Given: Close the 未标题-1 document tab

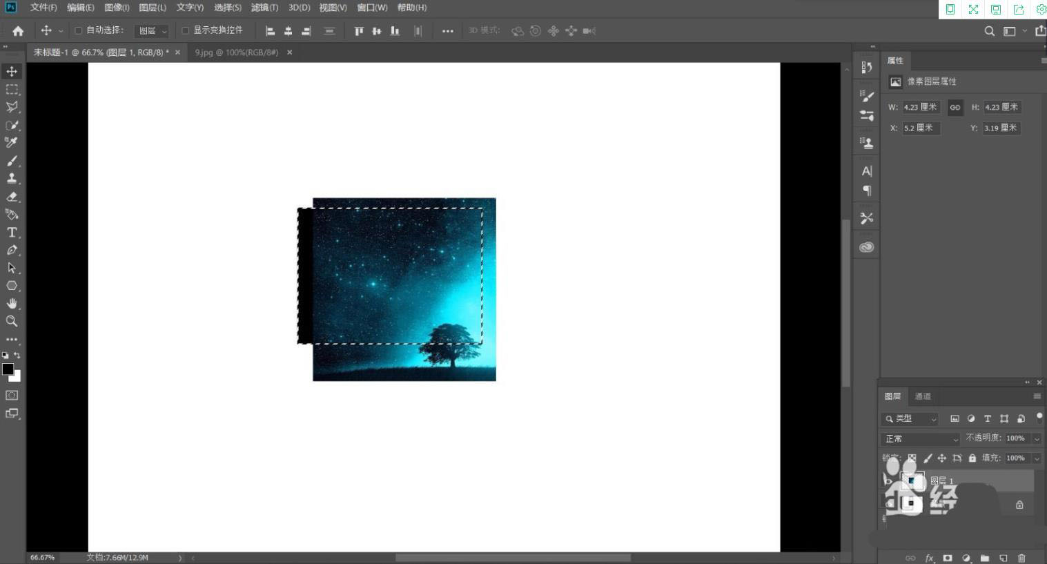Looking at the screenshot, I should [x=177, y=52].
